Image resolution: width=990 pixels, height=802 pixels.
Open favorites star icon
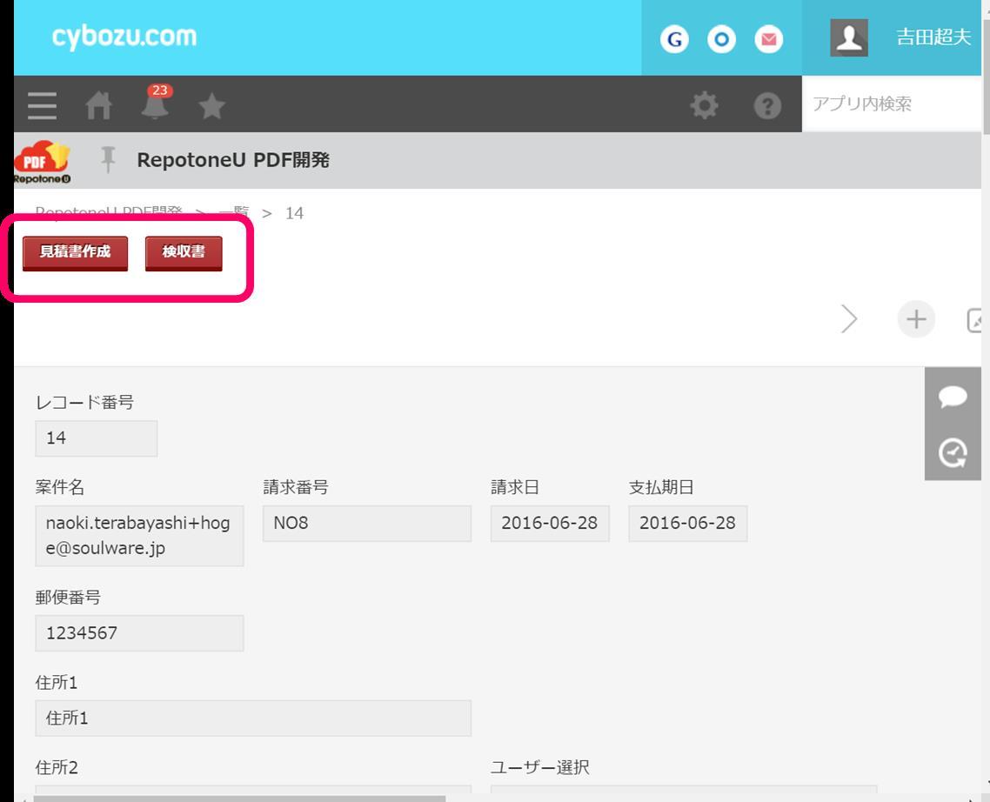click(x=211, y=106)
